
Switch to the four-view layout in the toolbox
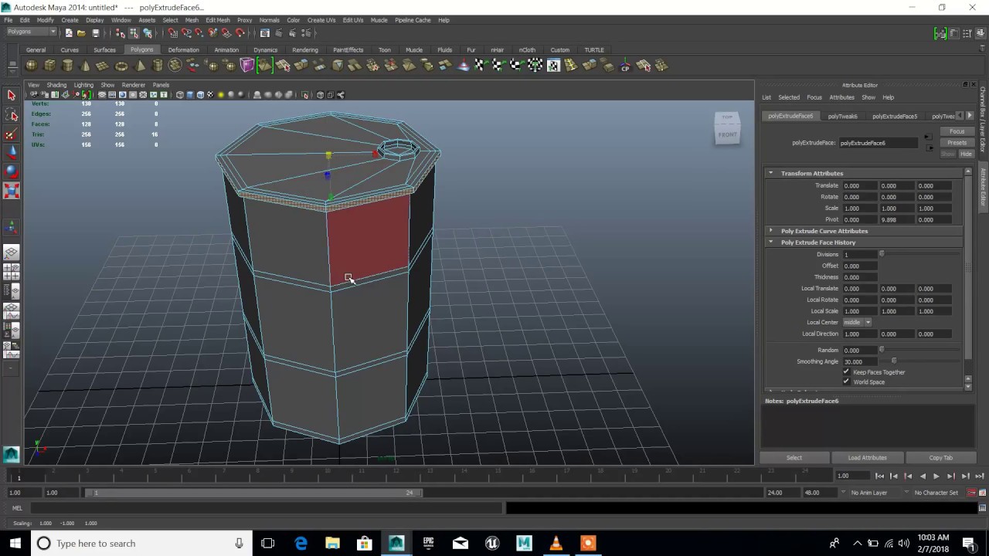[x=12, y=272]
